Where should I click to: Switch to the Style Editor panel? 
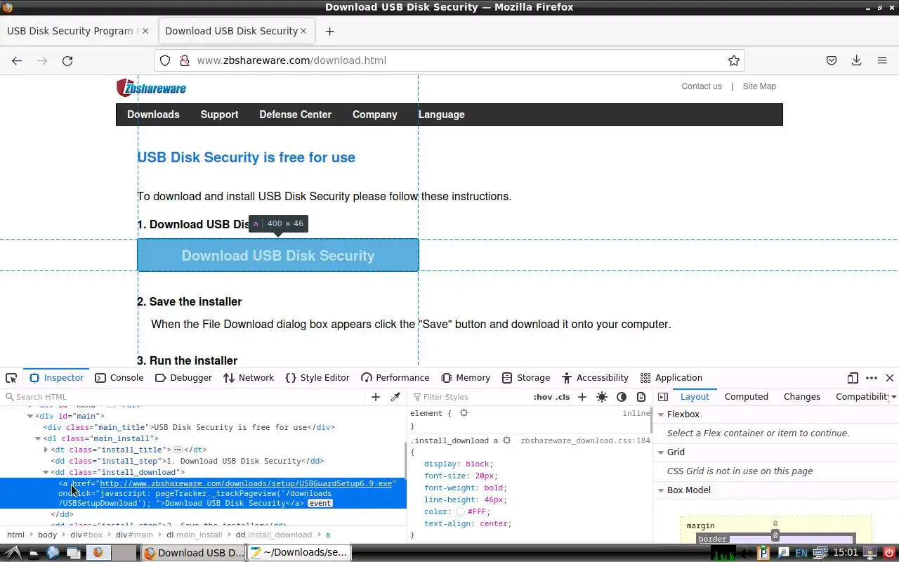317,378
